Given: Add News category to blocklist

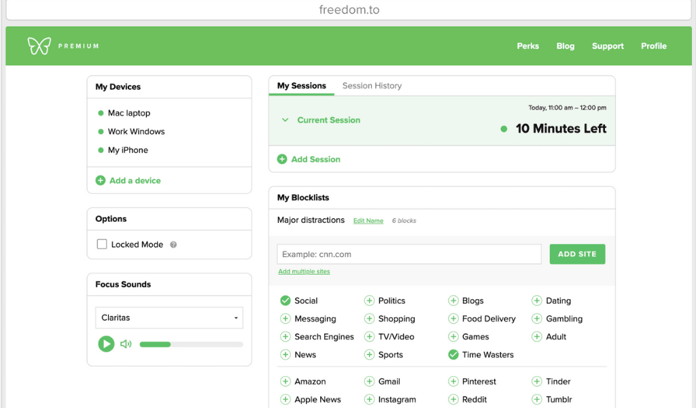Looking at the screenshot, I should 285,354.
